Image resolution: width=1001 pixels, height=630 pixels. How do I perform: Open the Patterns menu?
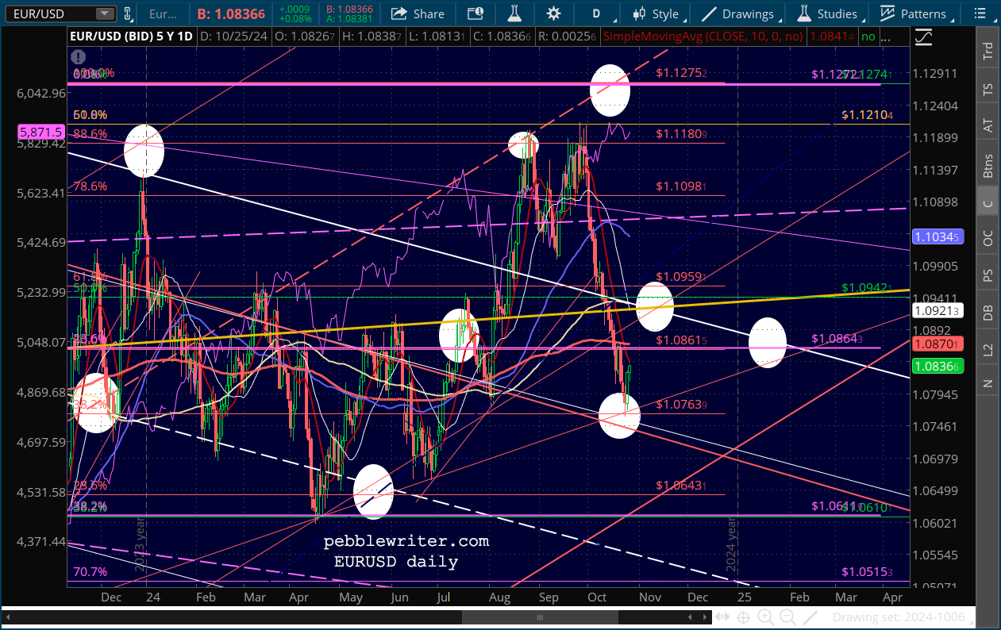914,13
